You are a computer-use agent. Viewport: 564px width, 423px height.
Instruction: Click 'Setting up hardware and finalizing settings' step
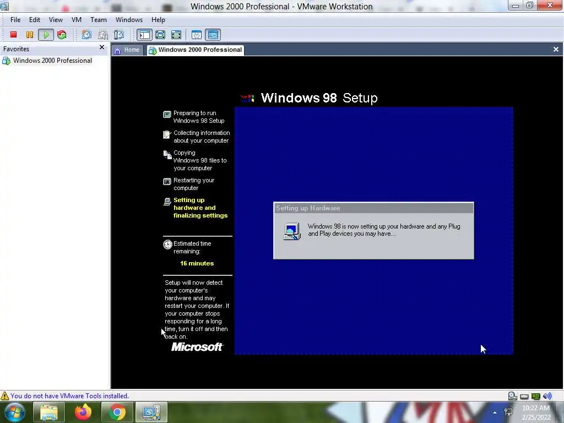pyautogui.click(x=200, y=208)
